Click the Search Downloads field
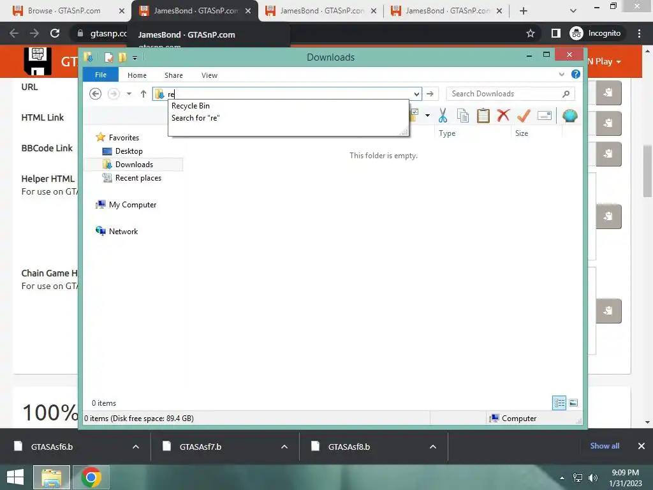The image size is (653, 490). pyautogui.click(x=511, y=94)
